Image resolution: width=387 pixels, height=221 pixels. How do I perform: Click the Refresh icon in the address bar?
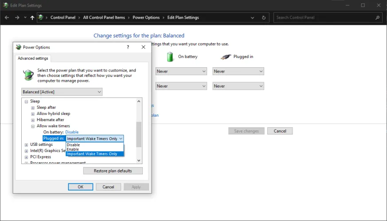tap(264, 18)
